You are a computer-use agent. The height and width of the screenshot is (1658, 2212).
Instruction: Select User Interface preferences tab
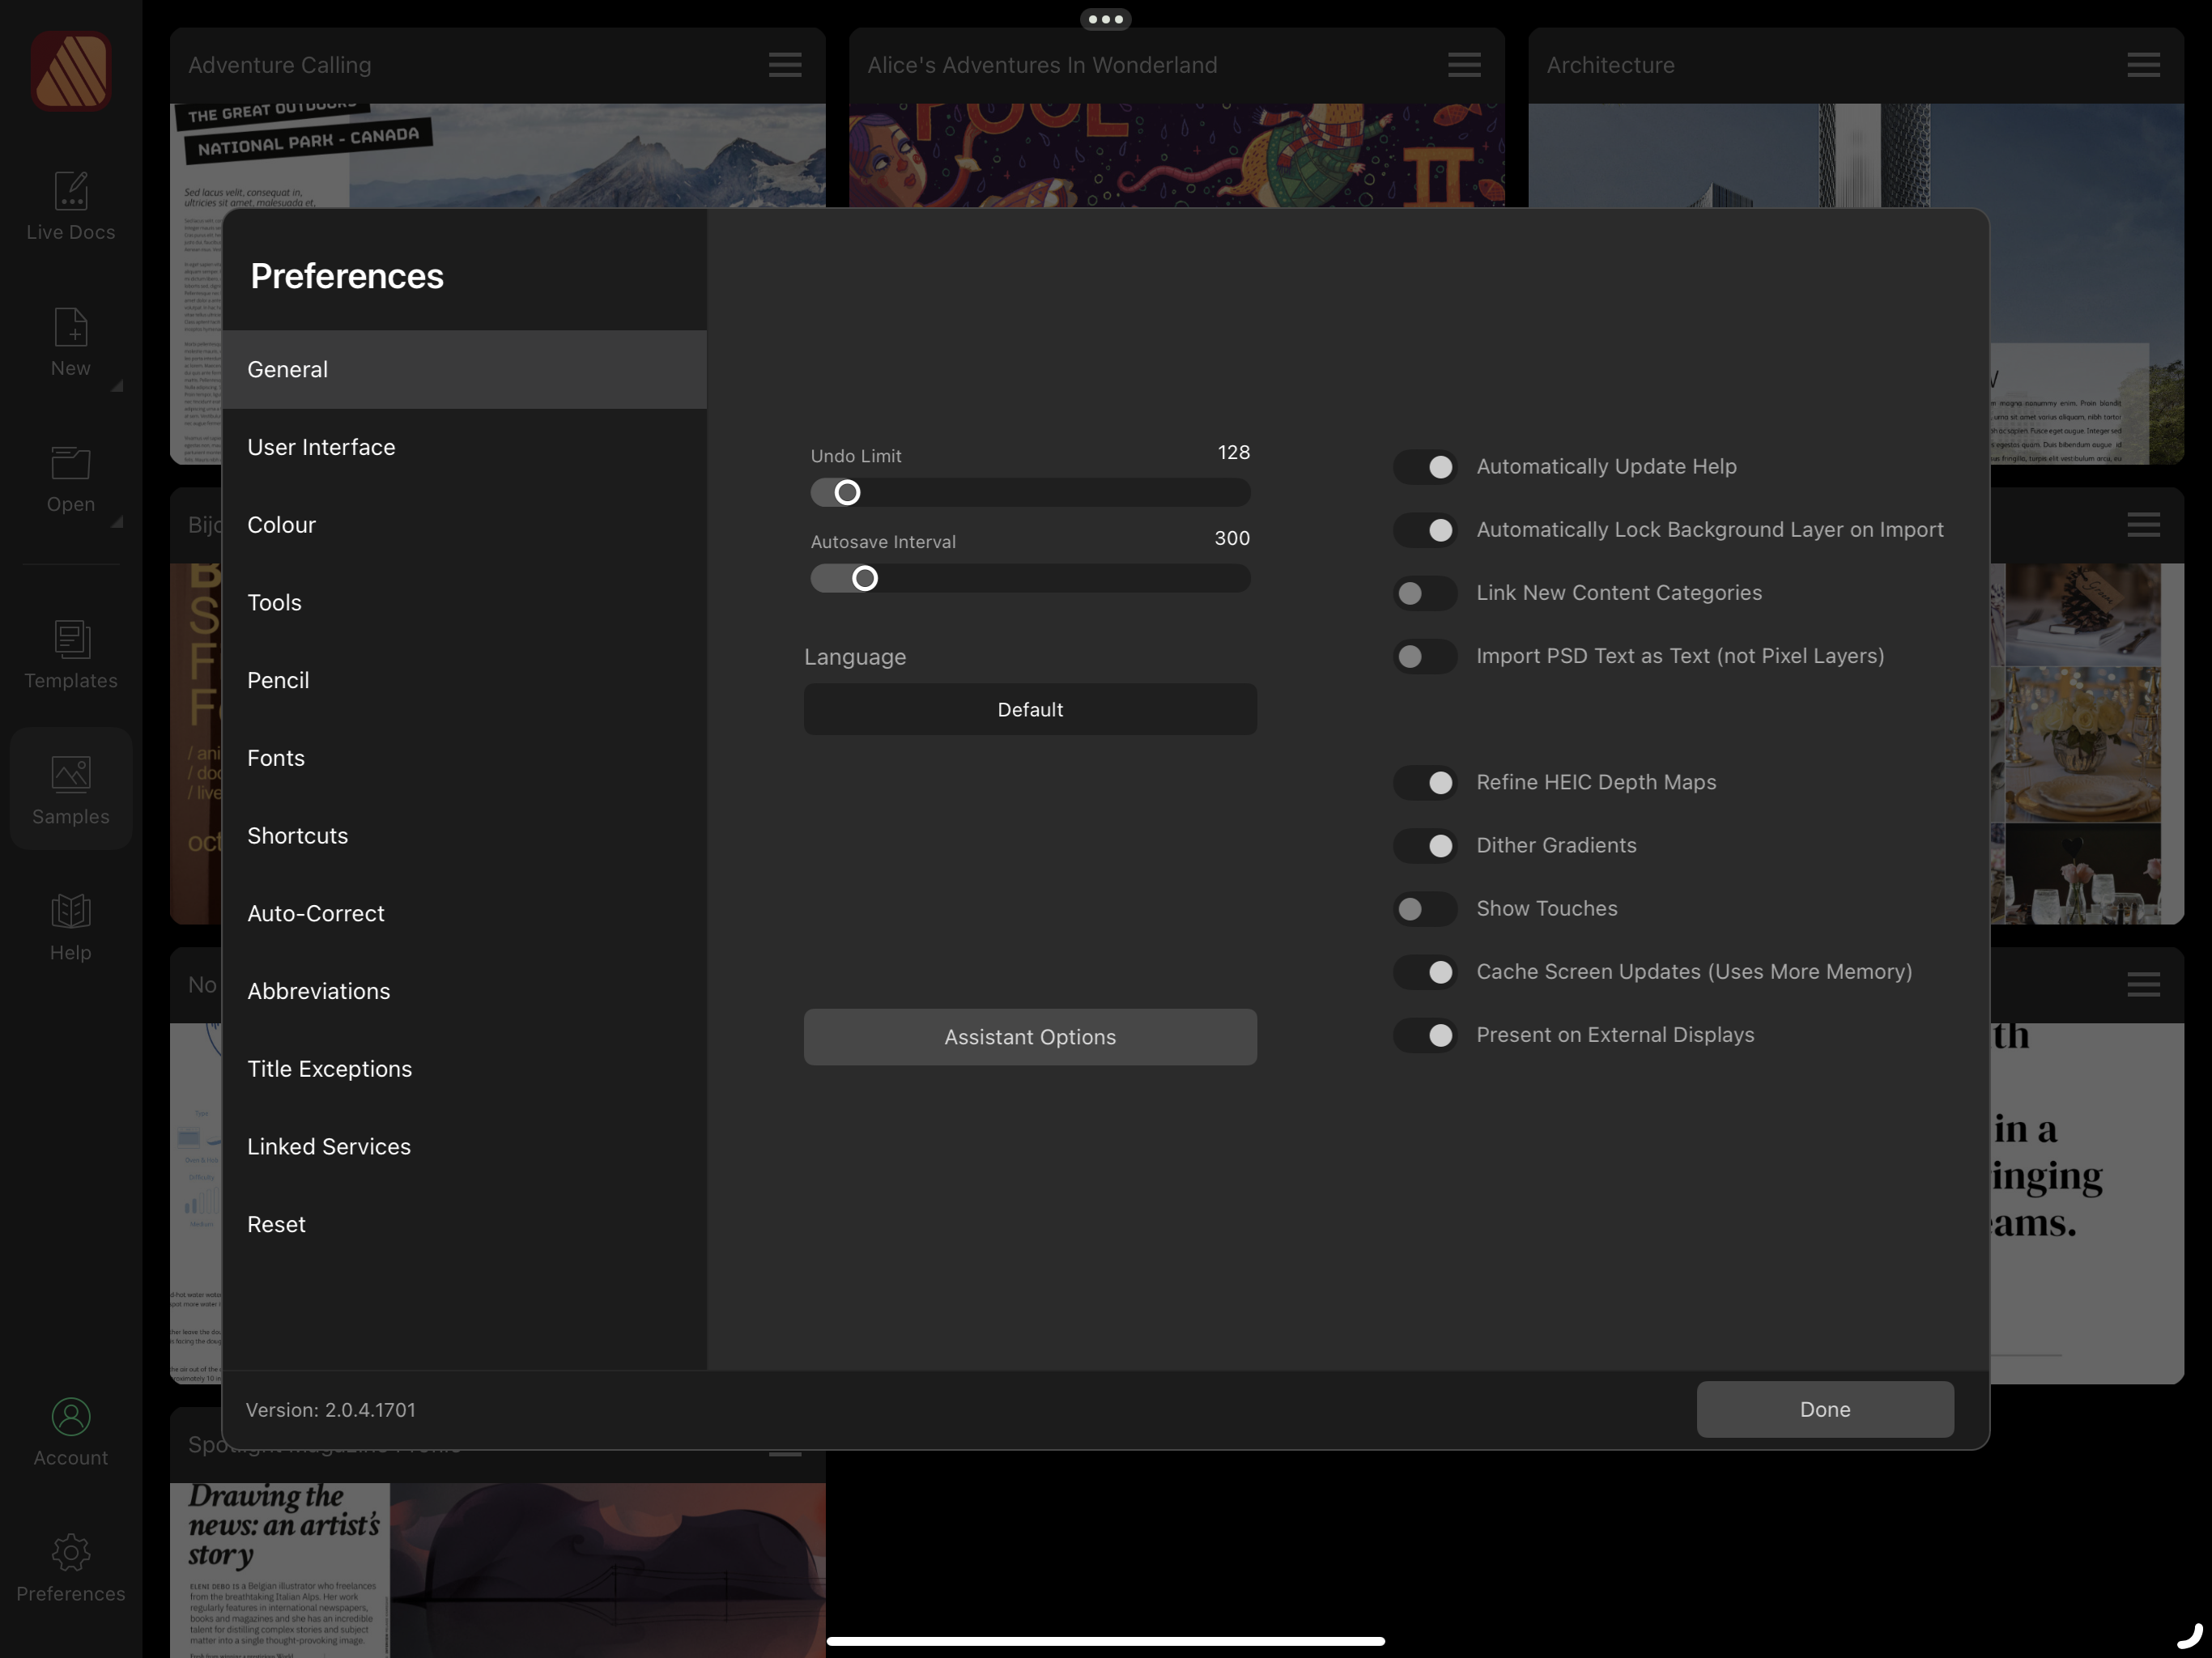[x=321, y=447]
